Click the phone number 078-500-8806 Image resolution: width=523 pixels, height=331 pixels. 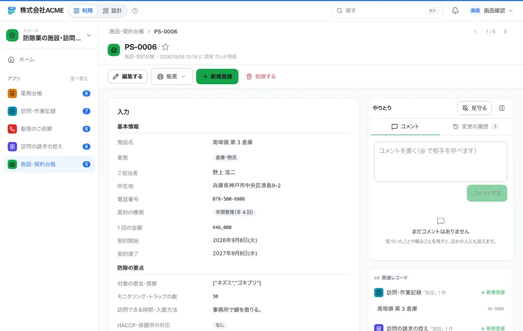(x=229, y=199)
